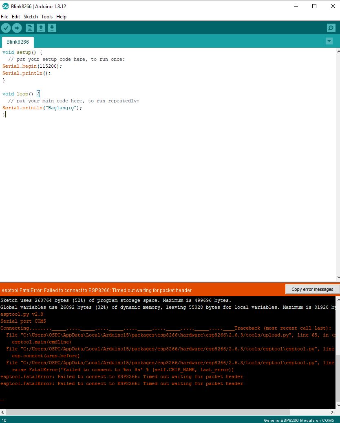
Task: Open the Help menu
Action: [x=61, y=16]
